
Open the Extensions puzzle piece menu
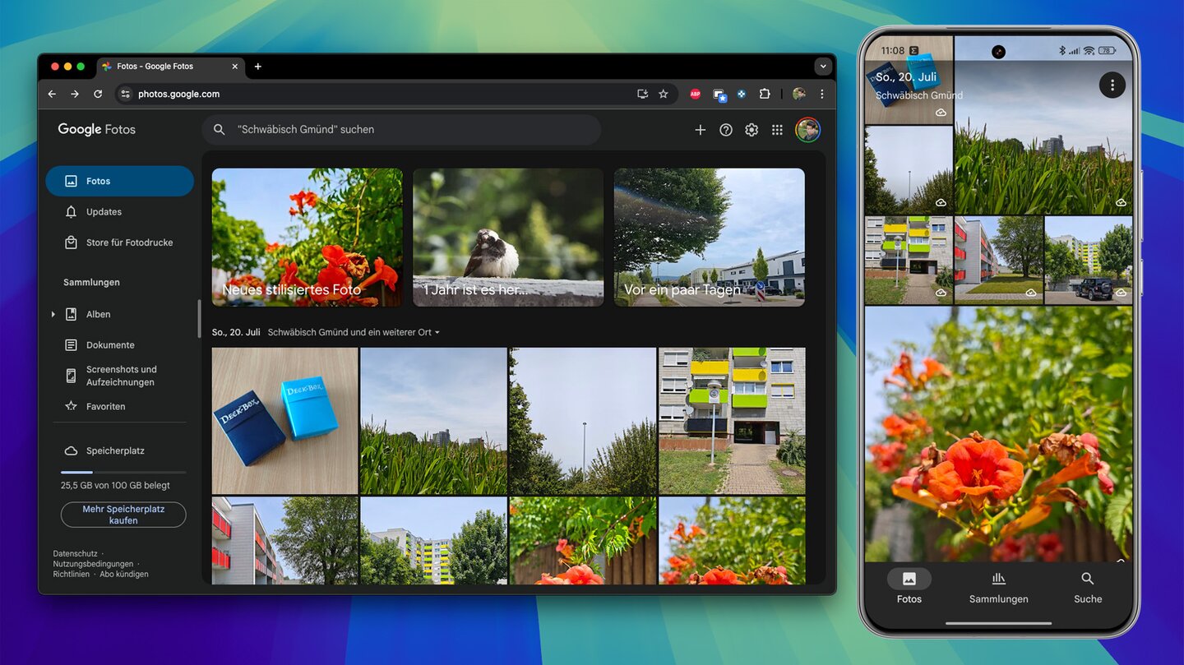coord(765,94)
